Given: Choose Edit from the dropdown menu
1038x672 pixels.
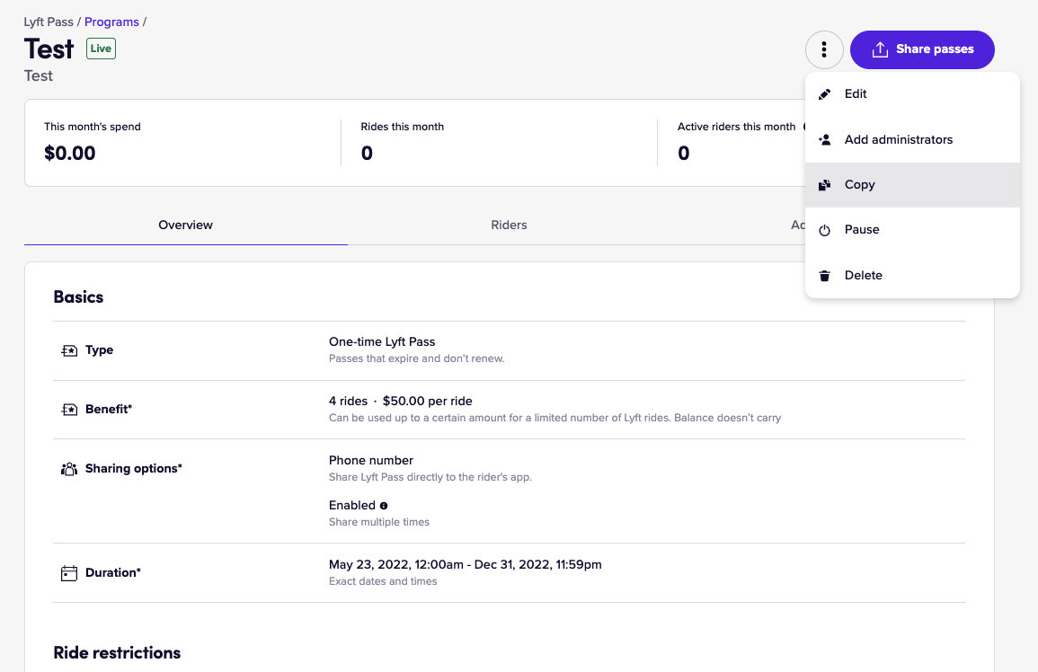Looking at the screenshot, I should [x=912, y=94].
